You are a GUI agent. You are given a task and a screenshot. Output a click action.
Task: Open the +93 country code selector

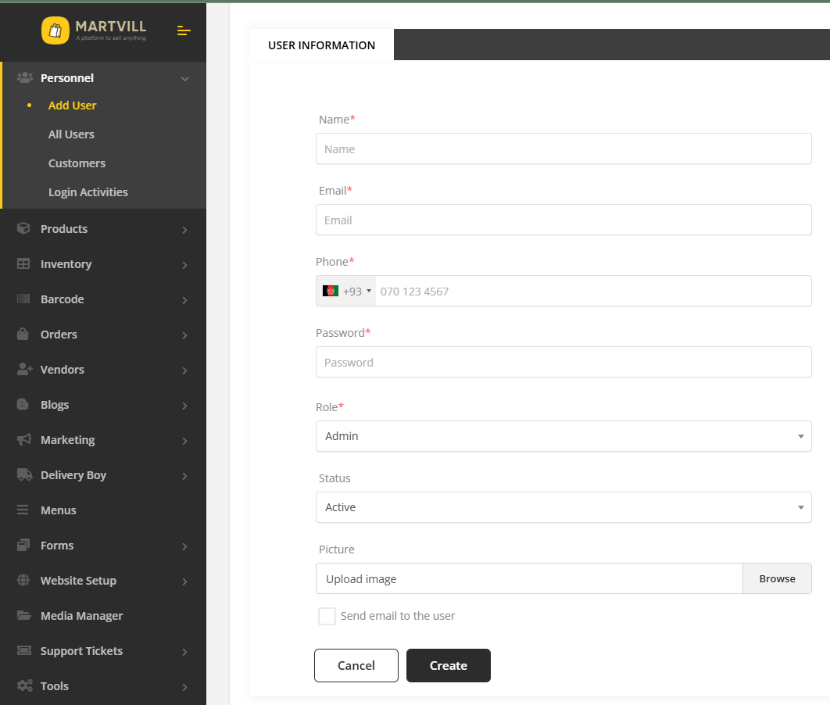[x=346, y=291]
